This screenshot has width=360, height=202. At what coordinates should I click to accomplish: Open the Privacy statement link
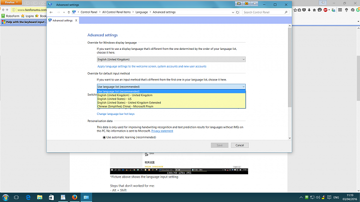[162, 131]
